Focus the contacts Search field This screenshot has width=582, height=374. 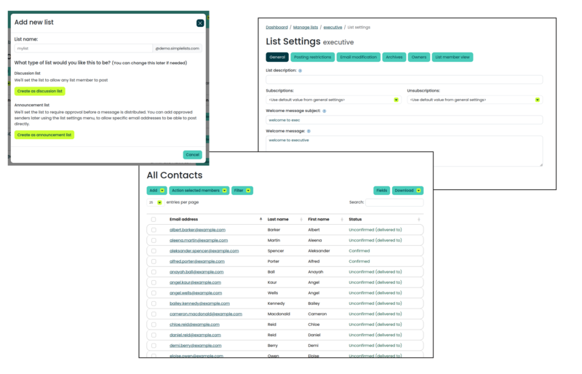(x=394, y=202)
